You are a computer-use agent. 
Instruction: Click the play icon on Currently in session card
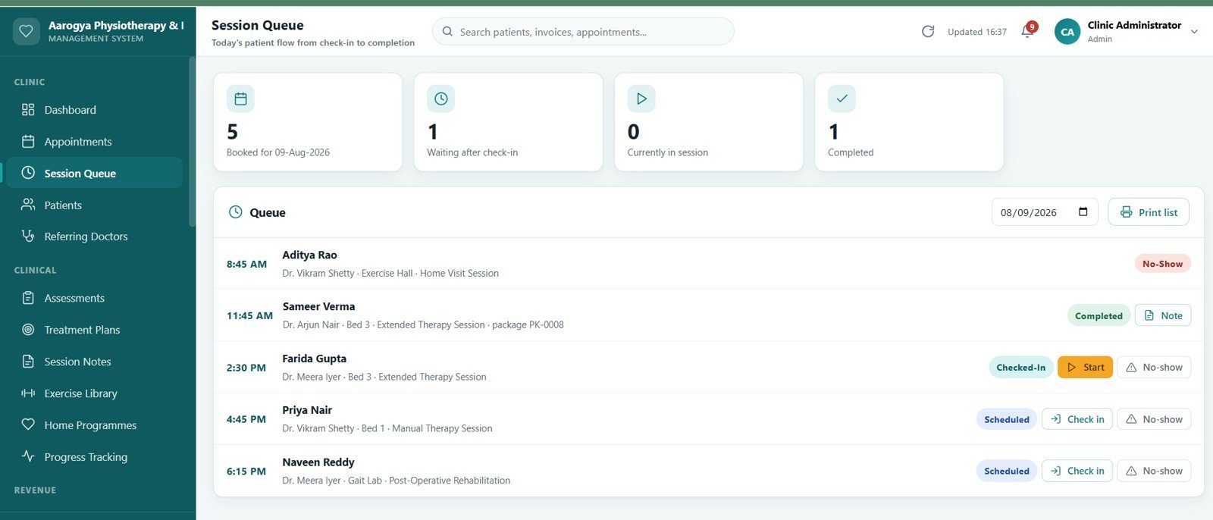coord(641,99)
